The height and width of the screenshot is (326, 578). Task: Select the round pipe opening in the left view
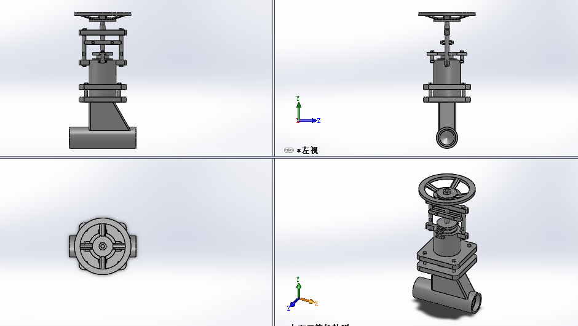[447, 138]
